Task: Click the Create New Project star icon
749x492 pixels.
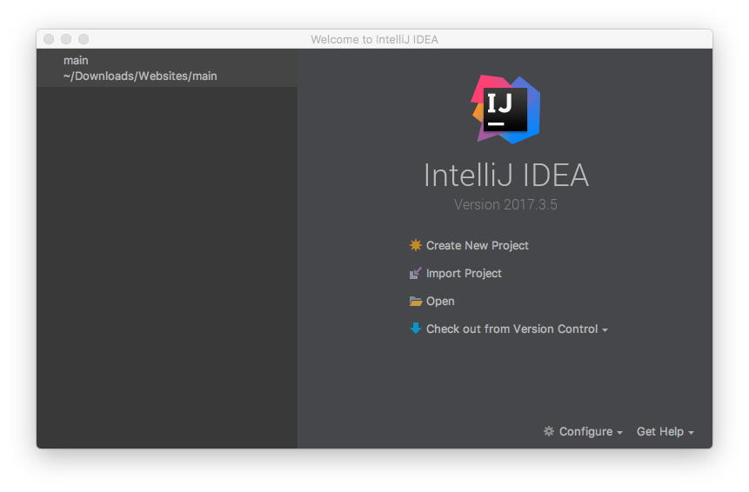Action: [416, 245]
